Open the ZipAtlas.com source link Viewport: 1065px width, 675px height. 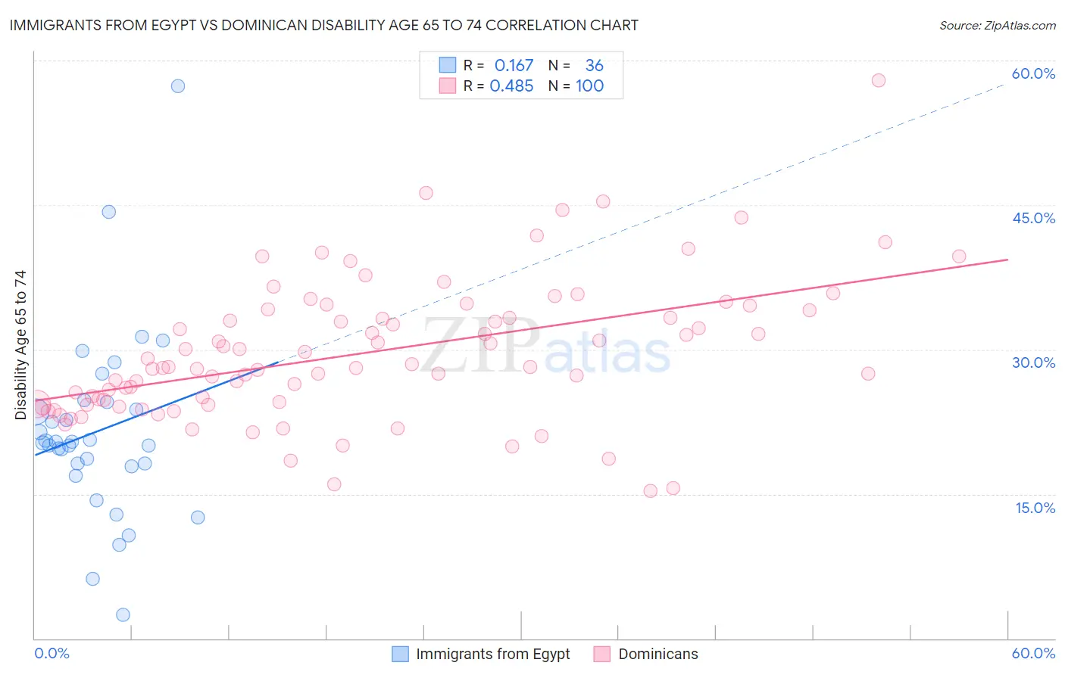coord(998,25)
